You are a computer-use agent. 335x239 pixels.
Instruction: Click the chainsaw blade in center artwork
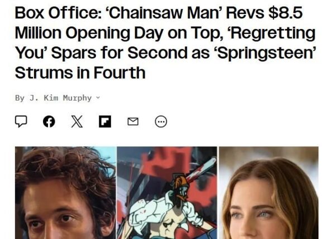pyautogui.click(x=201, y=169)
